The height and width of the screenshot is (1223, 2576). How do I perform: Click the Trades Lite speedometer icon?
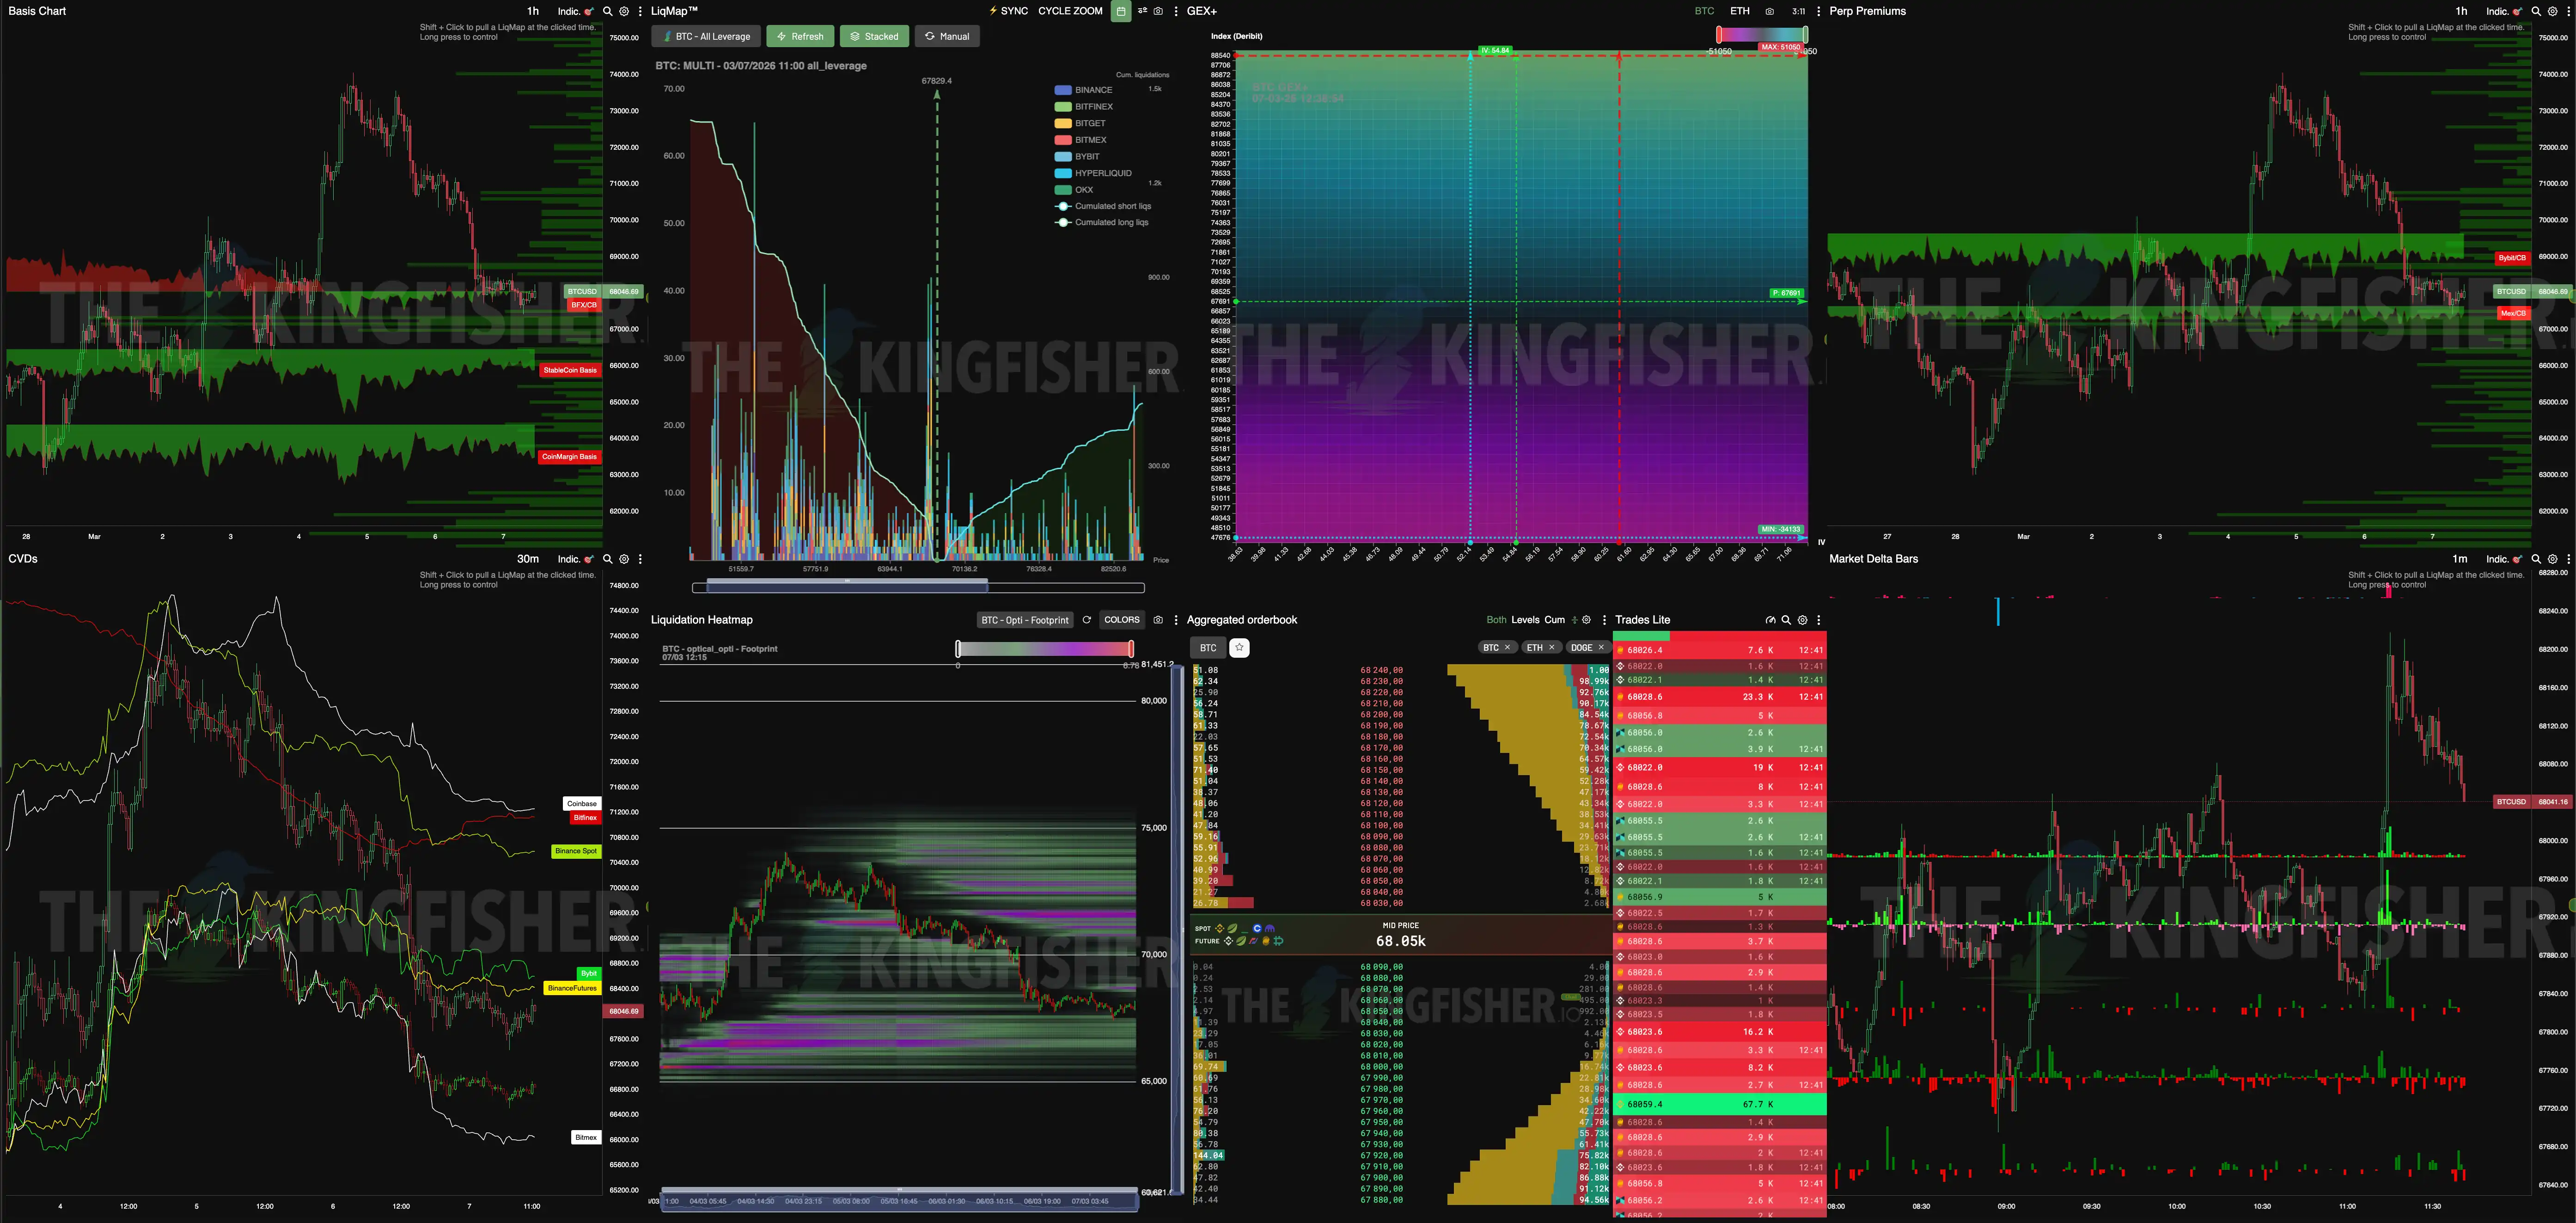(1770, 620)
